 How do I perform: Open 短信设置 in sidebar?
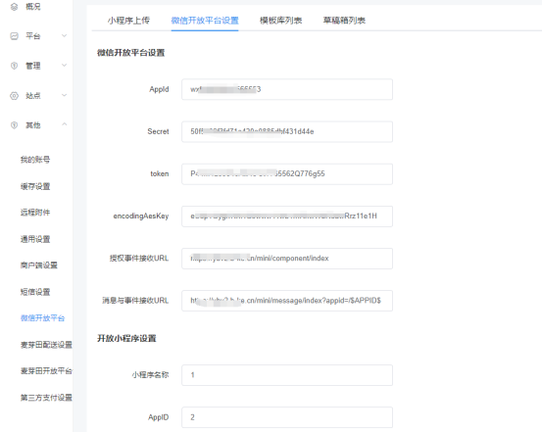[x=35, y=292]
